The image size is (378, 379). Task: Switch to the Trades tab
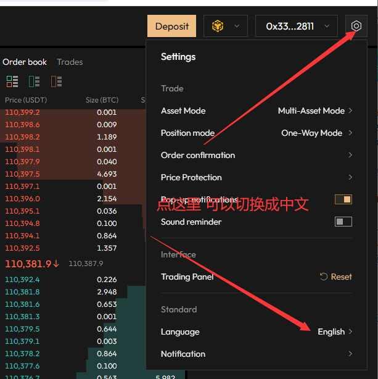[x=70, y=62]
